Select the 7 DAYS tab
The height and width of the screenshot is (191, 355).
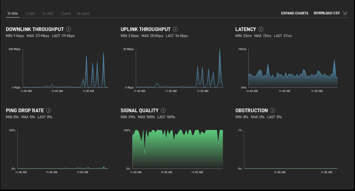pos(65,14)
